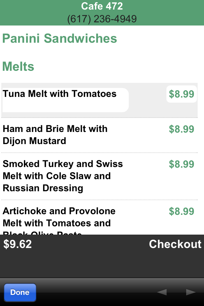Tap the Russian Dressing text line
The image size is (204, 306).
43,188
